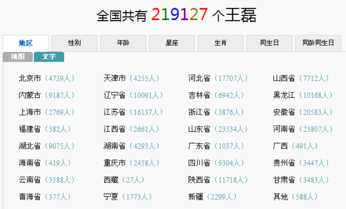Open the 同生日 tab
Viewport: 346px width, 209px height.
269,43
